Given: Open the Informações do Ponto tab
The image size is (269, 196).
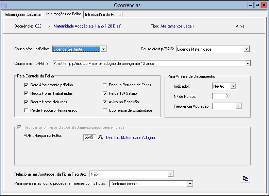Looking at the screenshot, I should pos(103,15).
